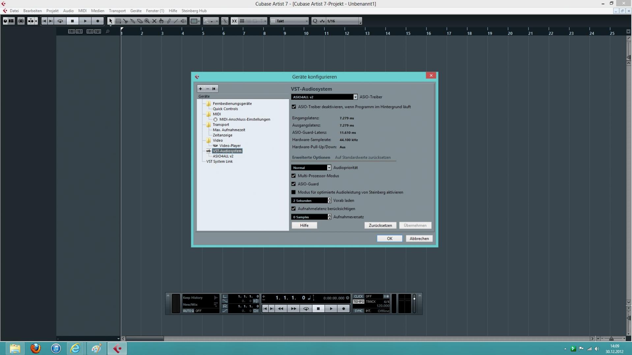Viewport: 632px width, 355px height.
Task: Deactivate all Mute states button
Action: 72,32
